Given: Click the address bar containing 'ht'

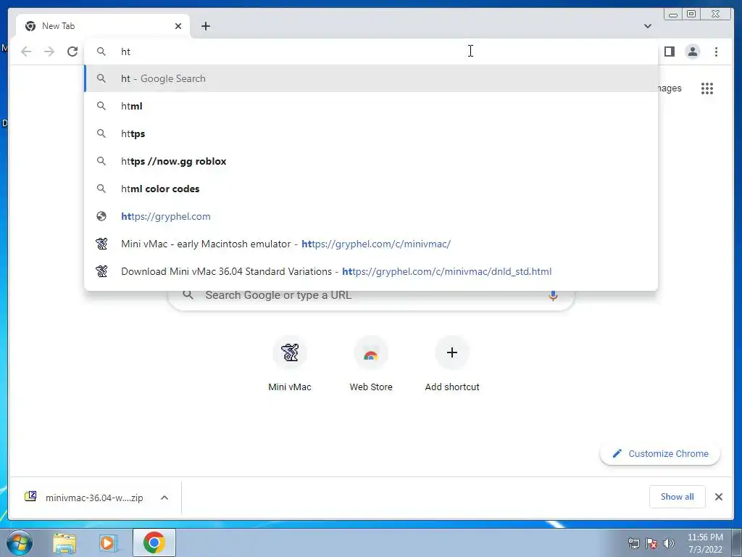Looking at the screenshot, I should point(371,51).
